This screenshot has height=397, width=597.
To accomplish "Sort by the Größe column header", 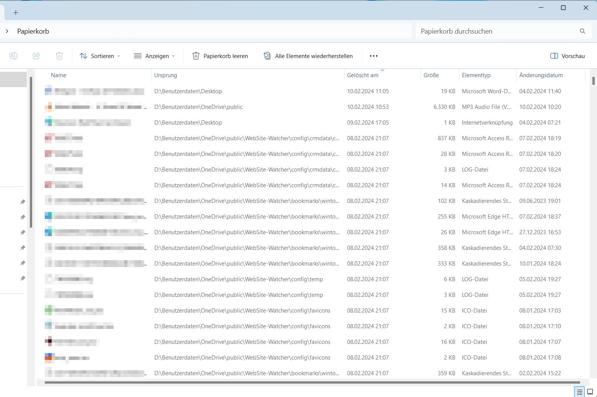I will (431, 75).
